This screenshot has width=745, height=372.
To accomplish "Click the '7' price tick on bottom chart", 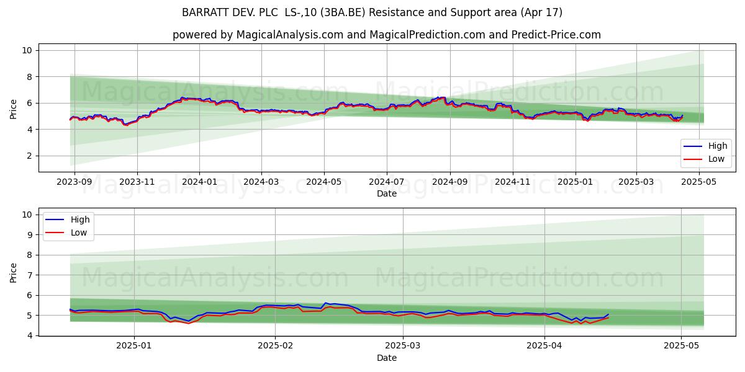I will tap(30, 275).
